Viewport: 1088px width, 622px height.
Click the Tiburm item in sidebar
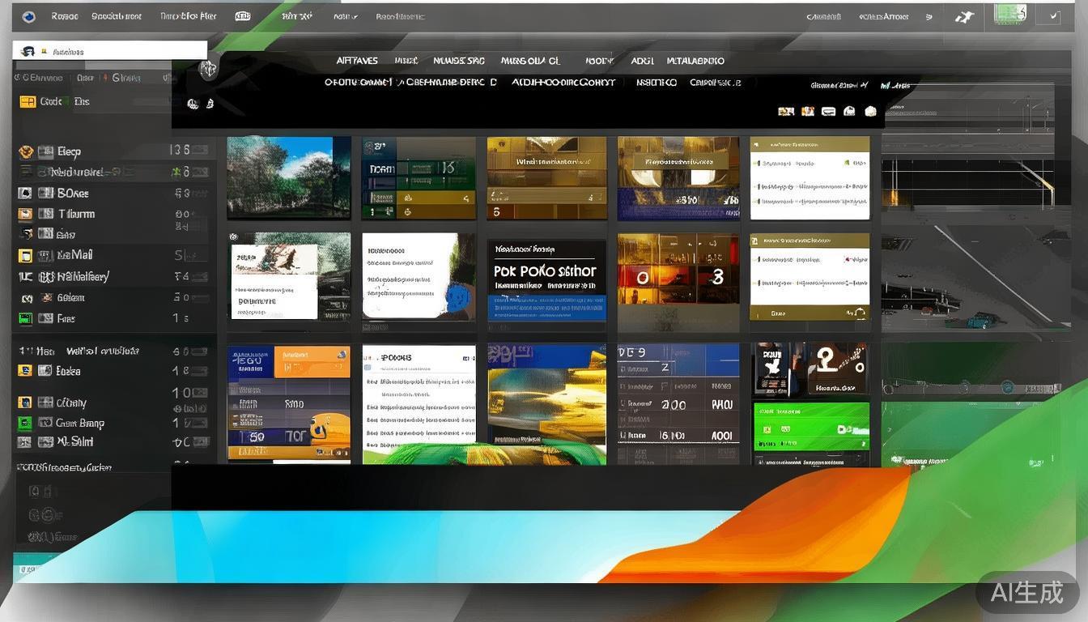(x=76, y=215)
